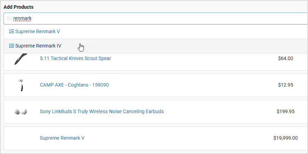The image size is (308, 154).
Task: Click the $64.00 price
Action: tap(286, 58)
